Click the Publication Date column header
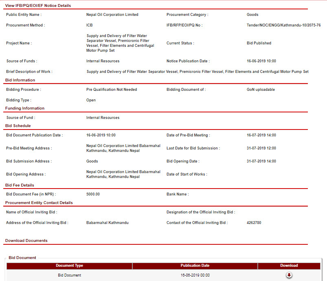327x281 pixels. click(195, 266)
